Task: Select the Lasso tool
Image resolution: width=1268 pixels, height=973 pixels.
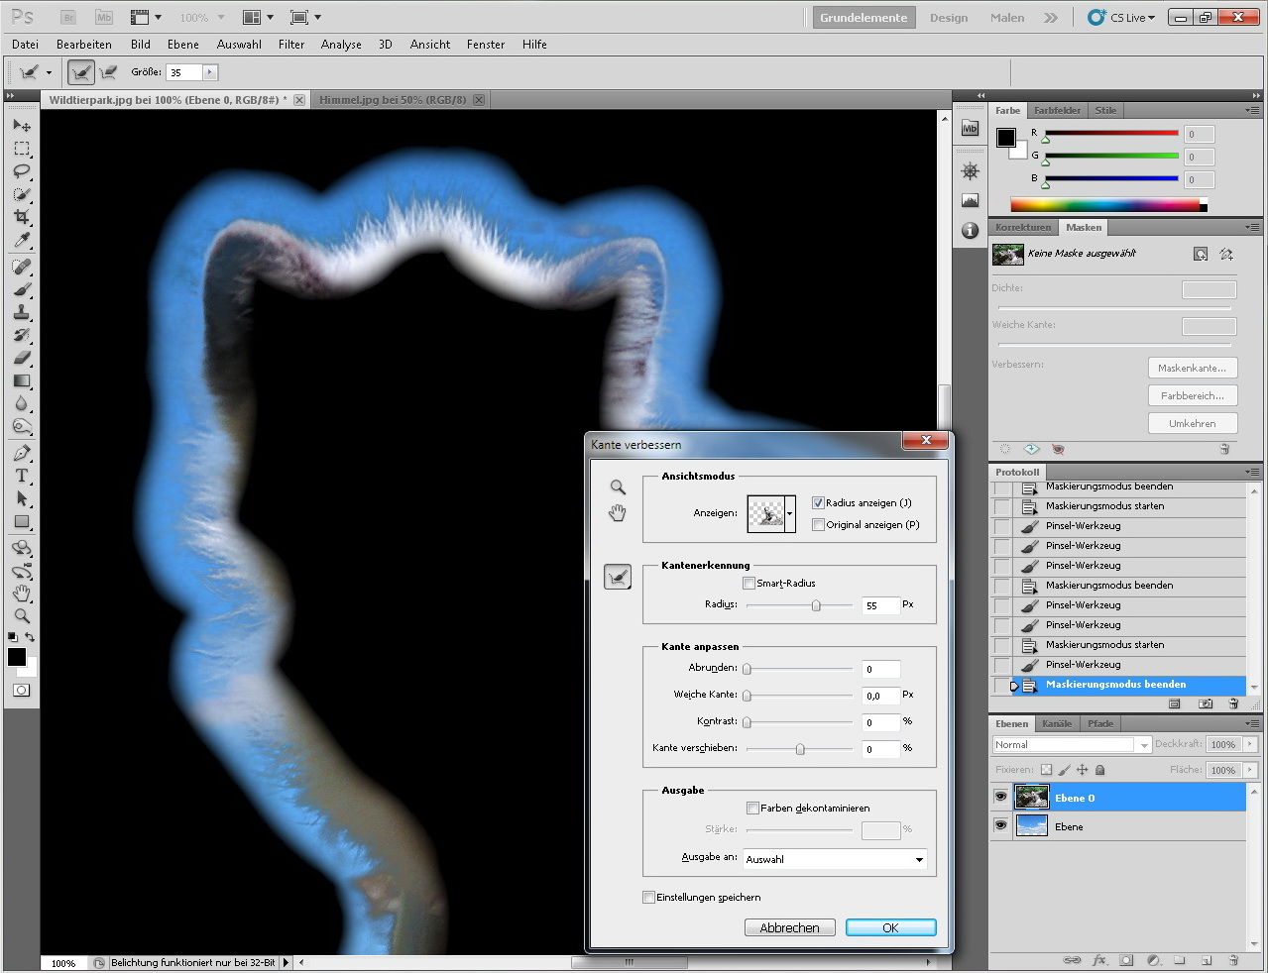Action: coord(22,171)
